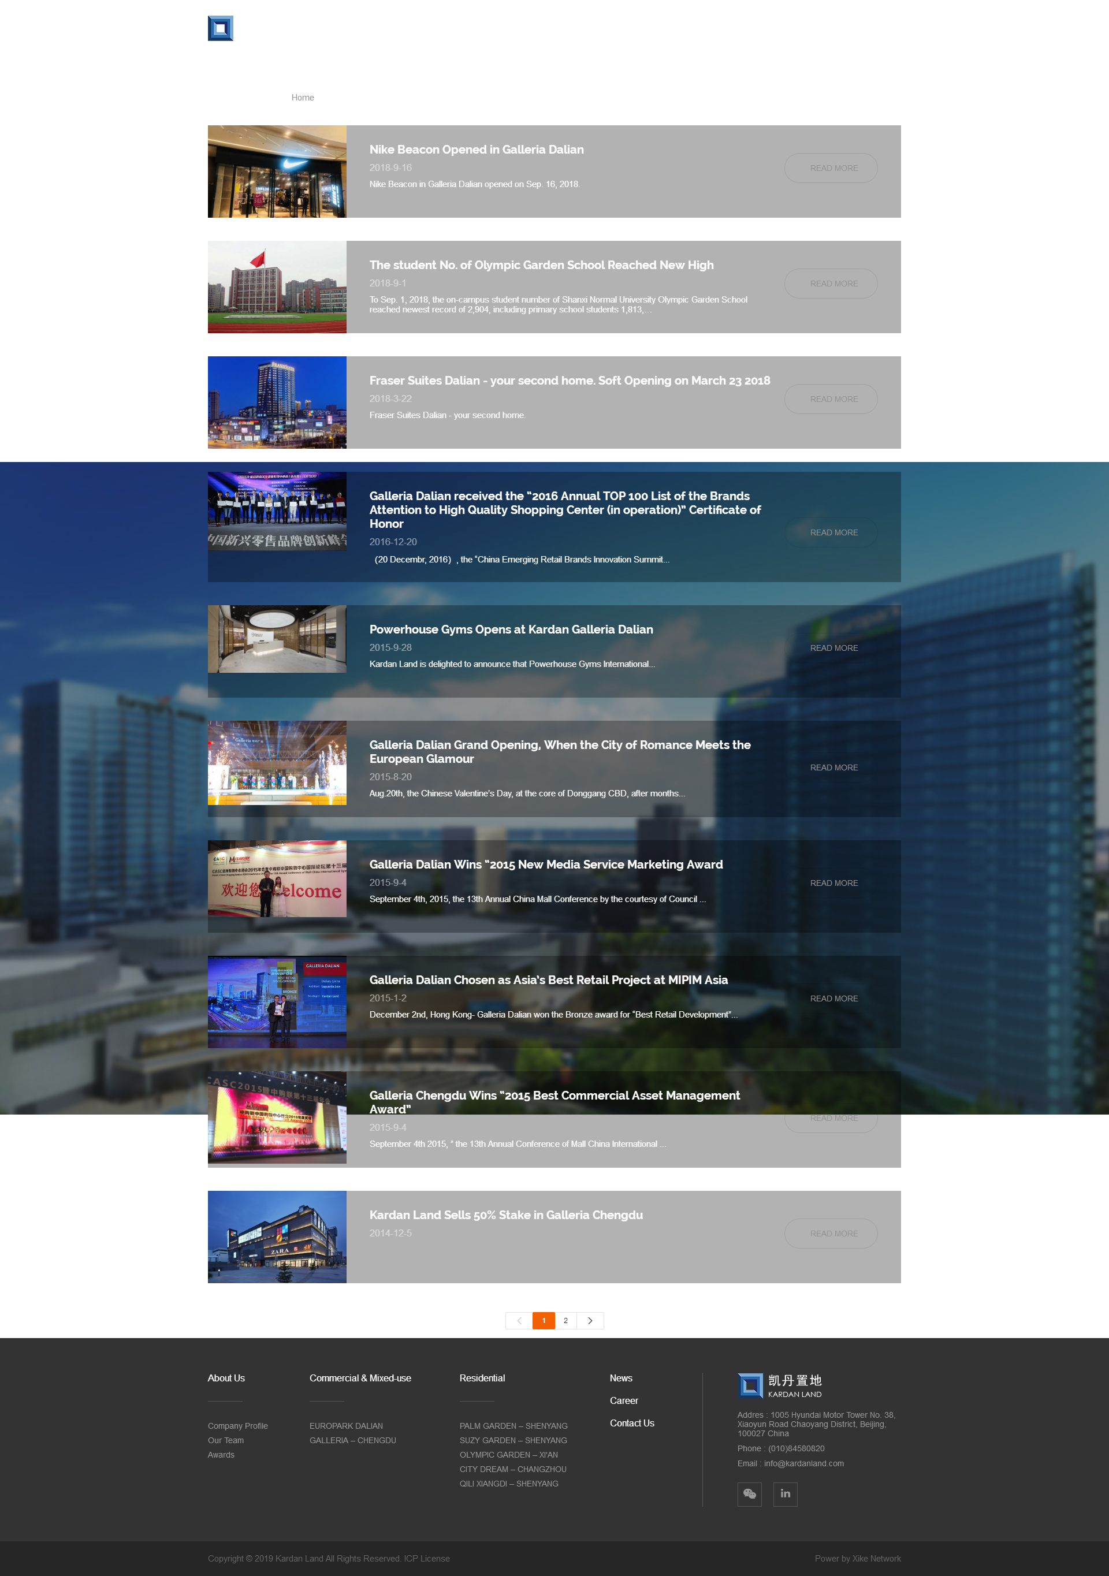The image size is (1109, 1576).
Task: Click the Home breadcrumb link
Action: pyautogui.click(x=302, y=98)
